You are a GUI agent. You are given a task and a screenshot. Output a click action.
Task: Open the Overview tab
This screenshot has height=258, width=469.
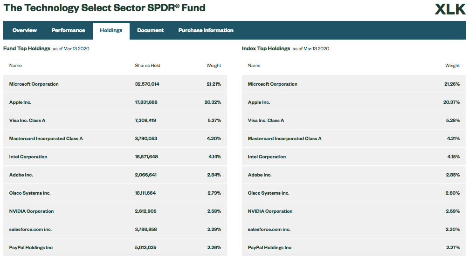pos(25,30)
